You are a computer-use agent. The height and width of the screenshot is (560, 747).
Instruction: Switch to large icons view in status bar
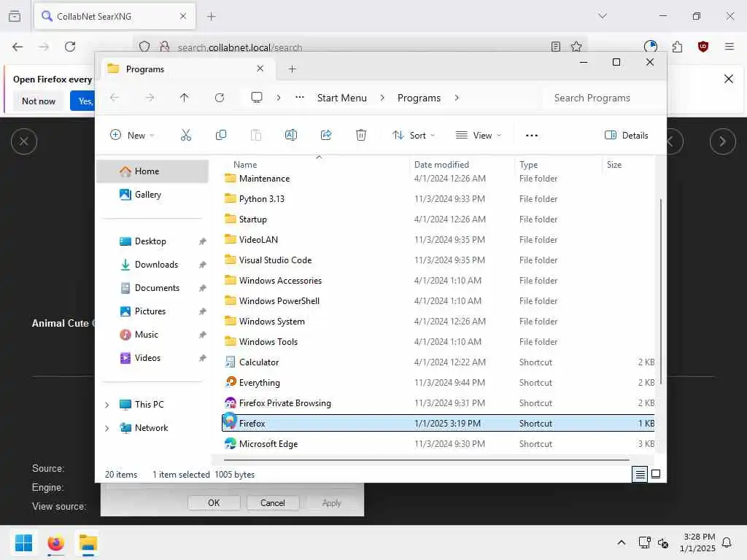656,474
